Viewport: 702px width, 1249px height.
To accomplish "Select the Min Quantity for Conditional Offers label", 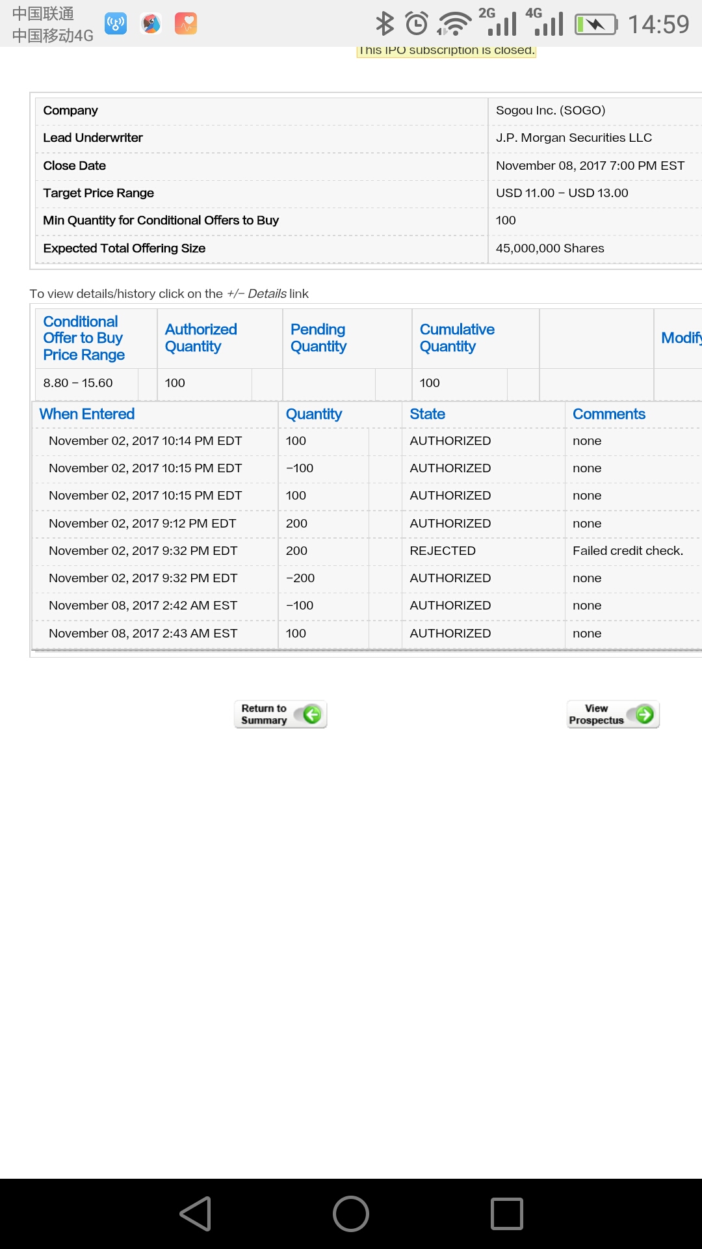I will point(161,221).
